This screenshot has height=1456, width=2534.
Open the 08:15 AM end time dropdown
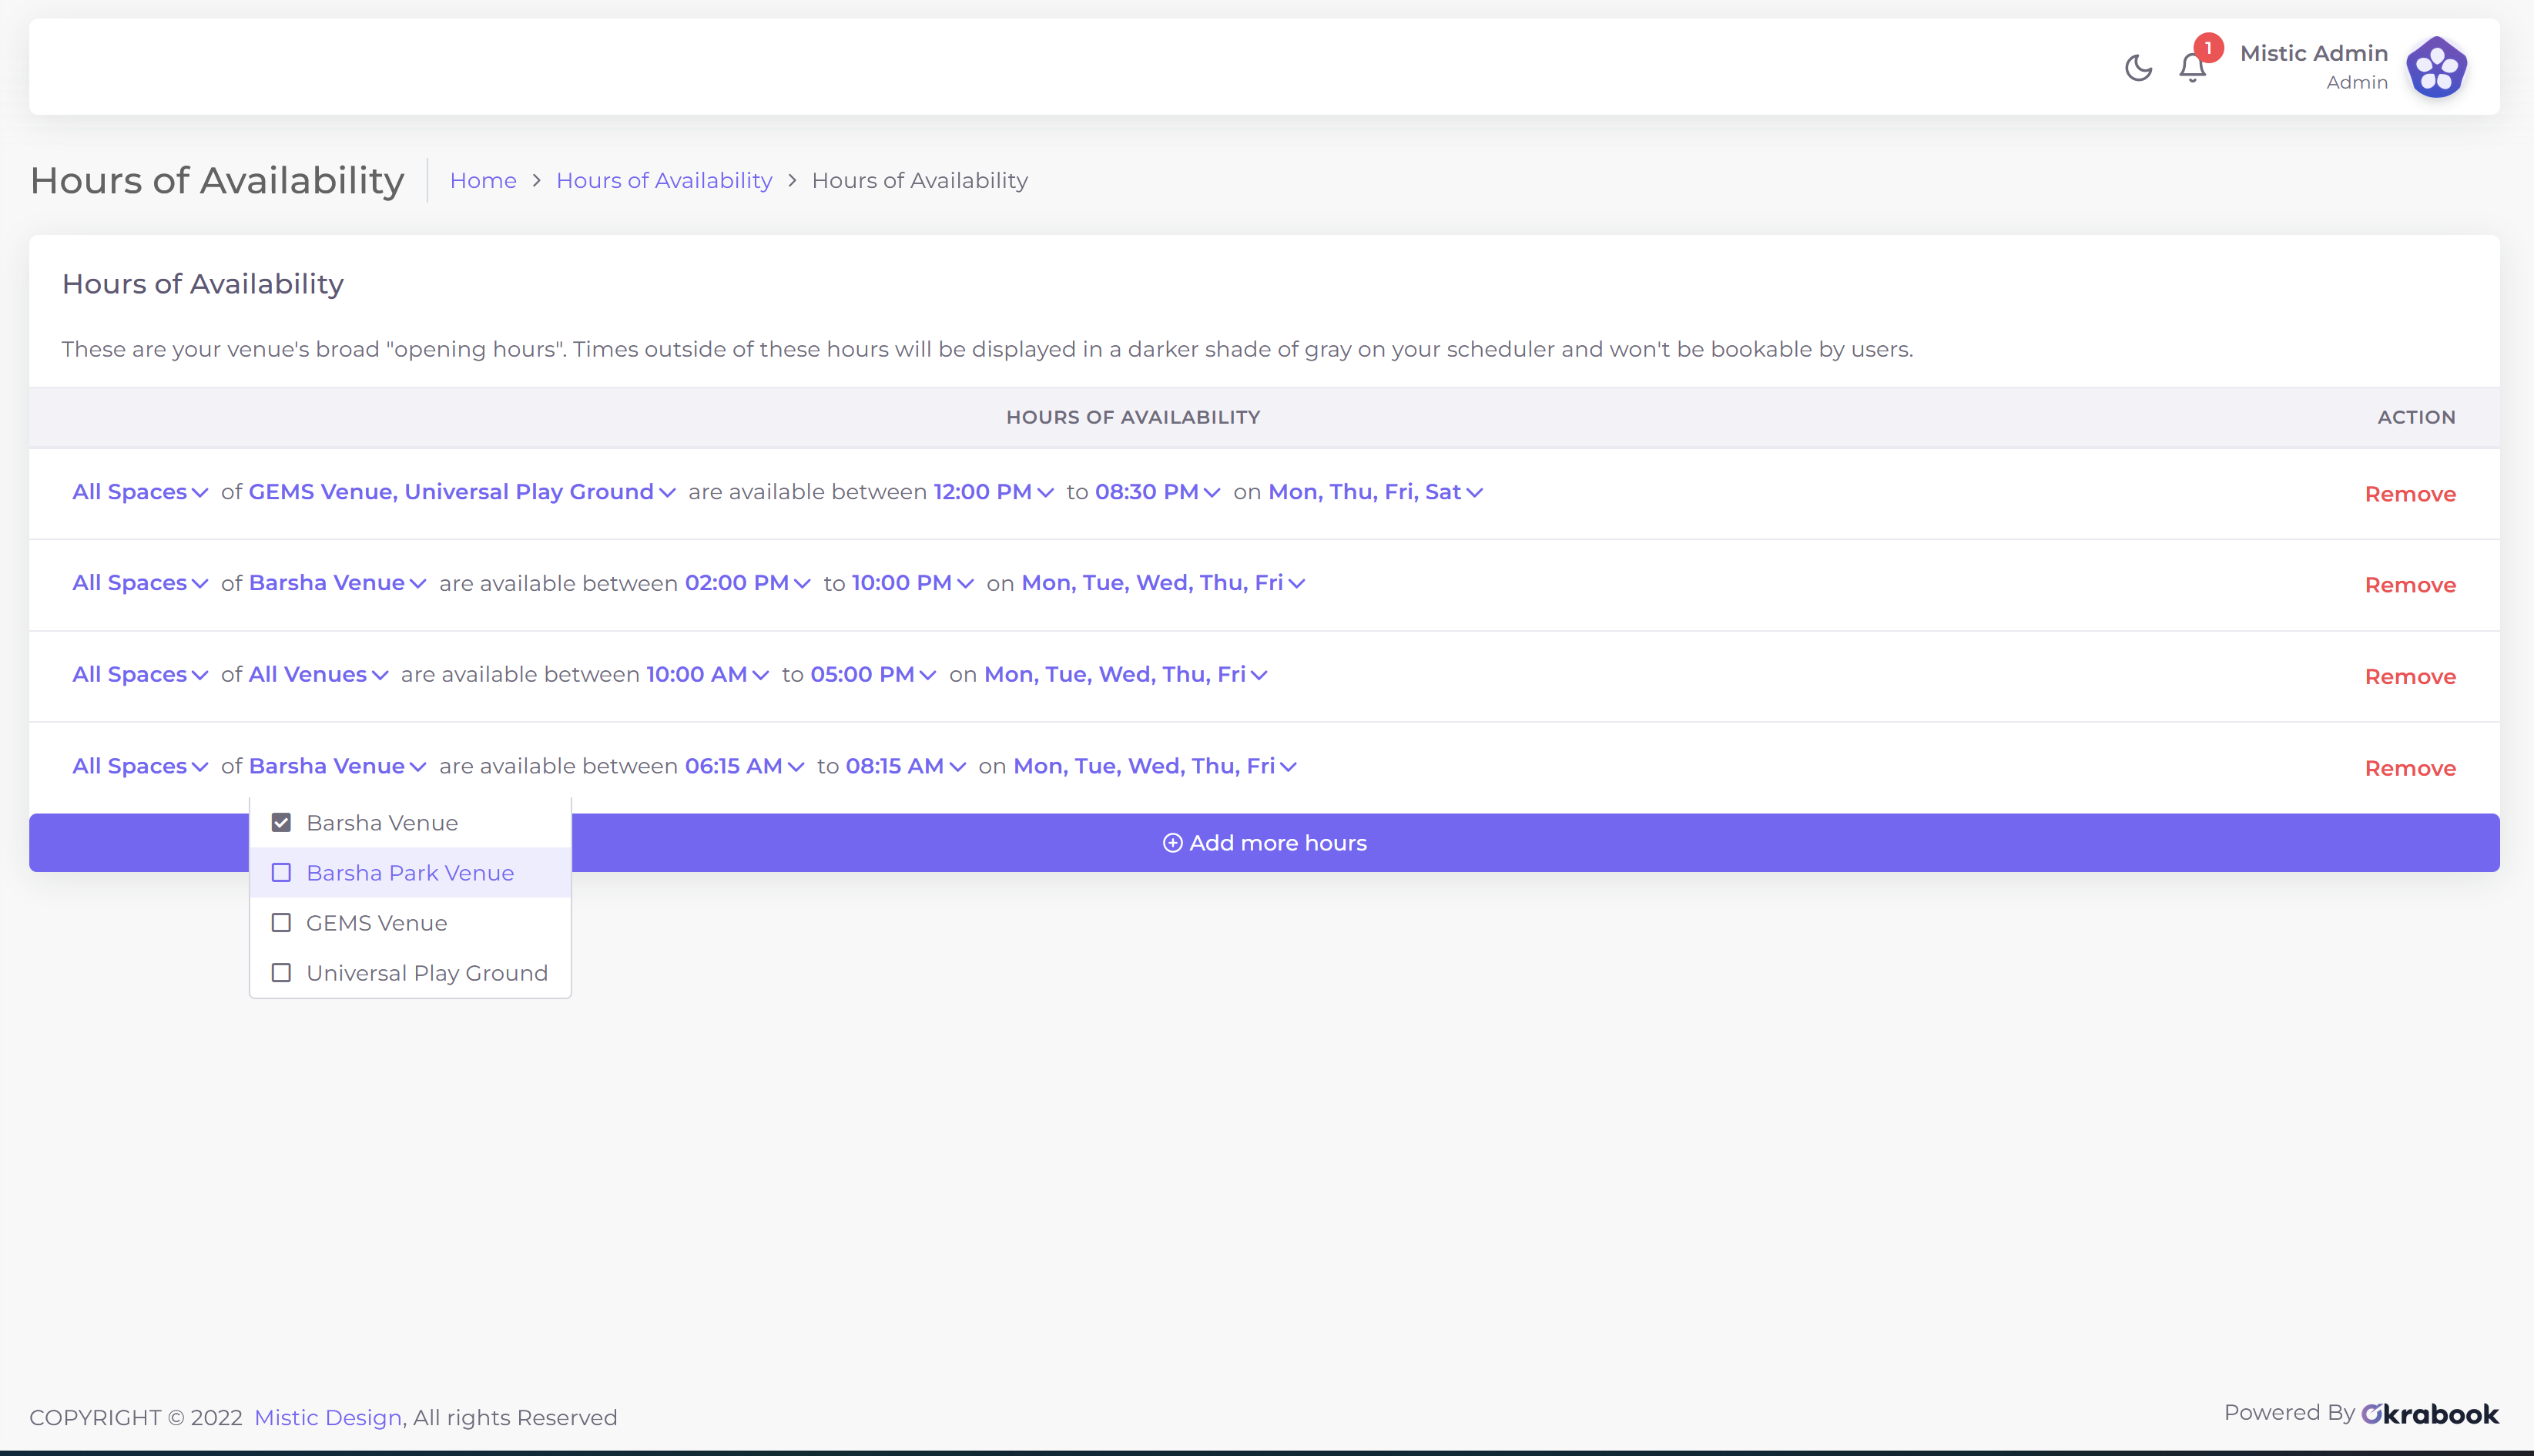pos(906,766)
